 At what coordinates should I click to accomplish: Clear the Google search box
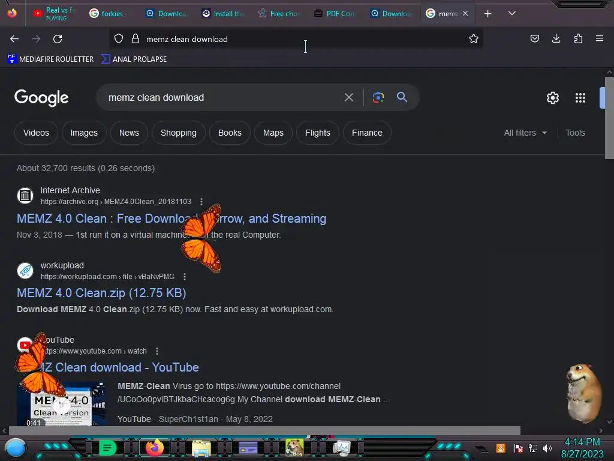click(x=348, y=97)
